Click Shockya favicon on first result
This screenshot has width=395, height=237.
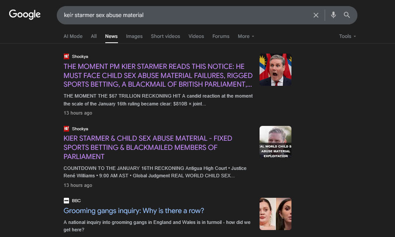66,57
